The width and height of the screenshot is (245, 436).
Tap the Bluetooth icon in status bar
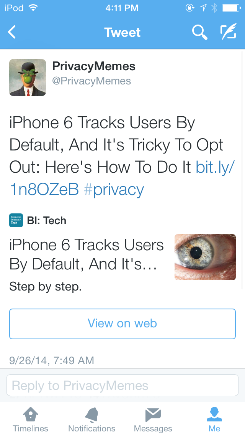click(214, 8)
